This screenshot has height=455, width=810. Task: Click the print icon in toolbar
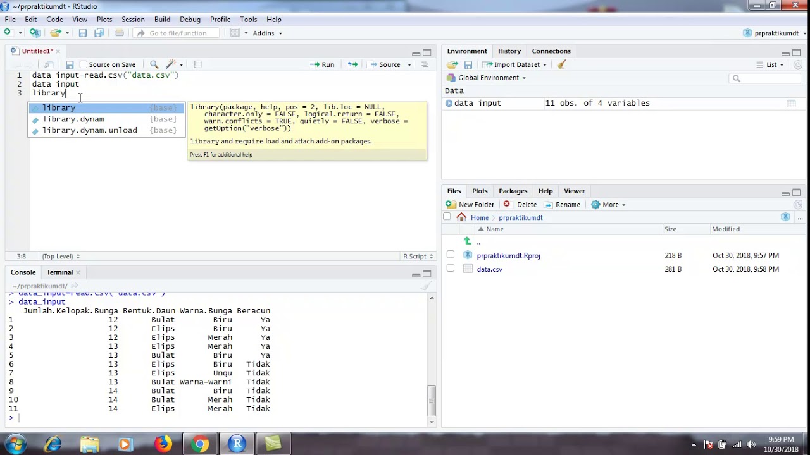coord(119,33)
